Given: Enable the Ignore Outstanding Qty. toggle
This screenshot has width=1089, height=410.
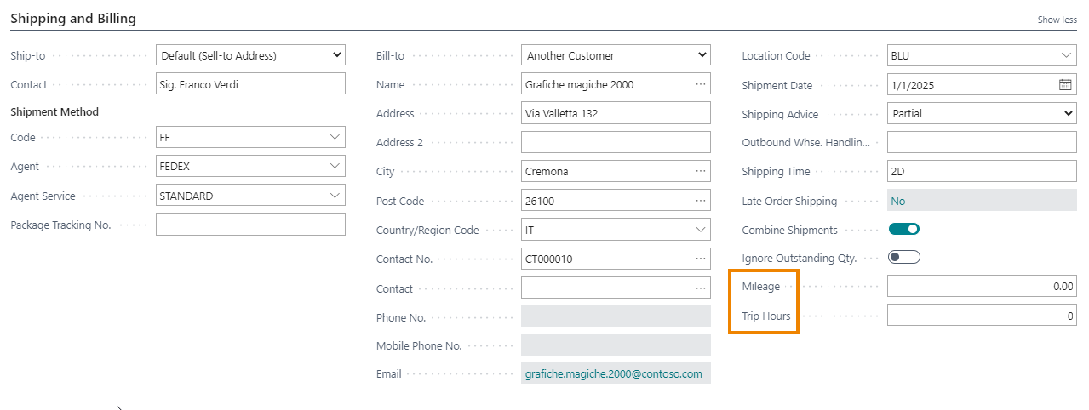Looking at the screenshot, I should click(903, 258).
